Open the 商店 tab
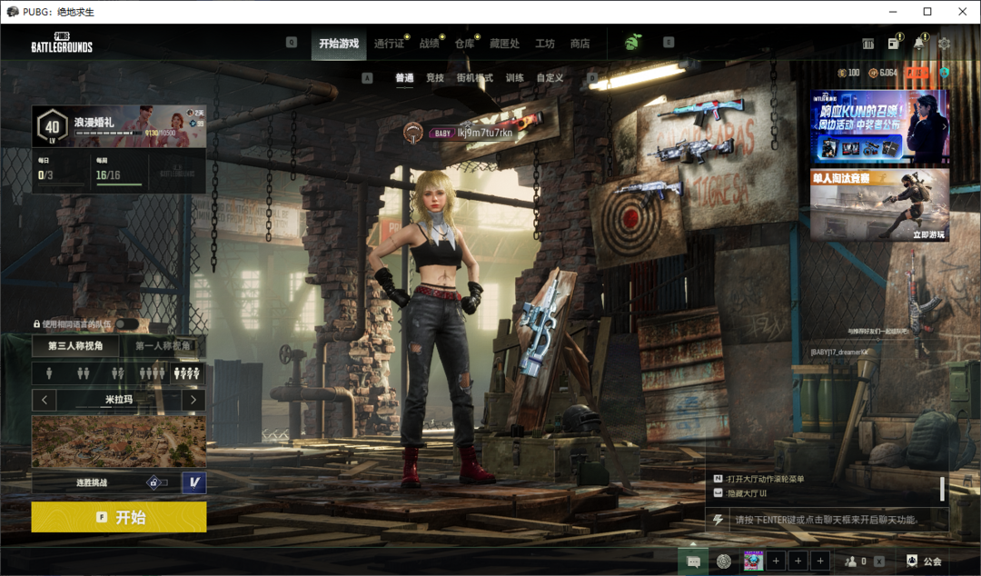Image resolution: width=981 pixels, height=576 pixels. [x=580, y=44]
